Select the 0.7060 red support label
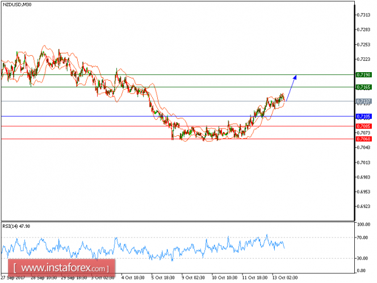The width and height of the screenshot is (377, 283). coord(363,139)
